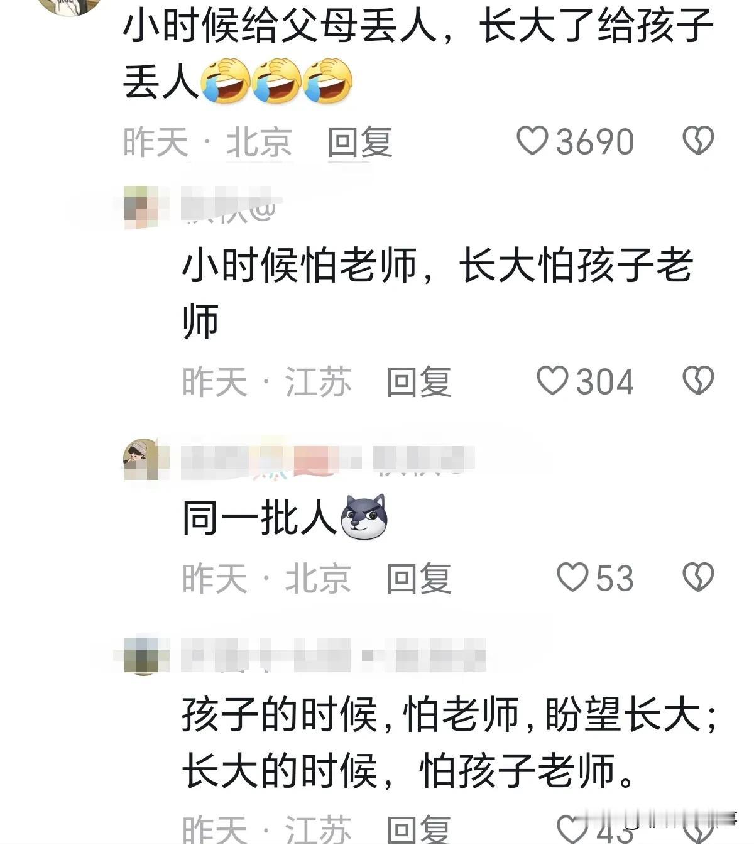The width and height of the screenshot is (754, 845).
Task: Tap 回复 under '同一批人' comment
Action: click(x=418, y=578)
